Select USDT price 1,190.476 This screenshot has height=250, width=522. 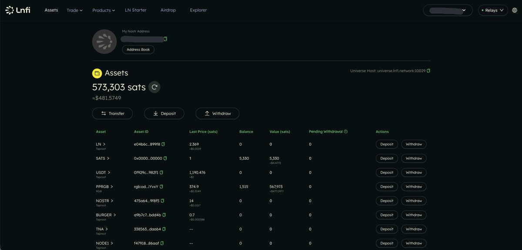tap(197, 172)
